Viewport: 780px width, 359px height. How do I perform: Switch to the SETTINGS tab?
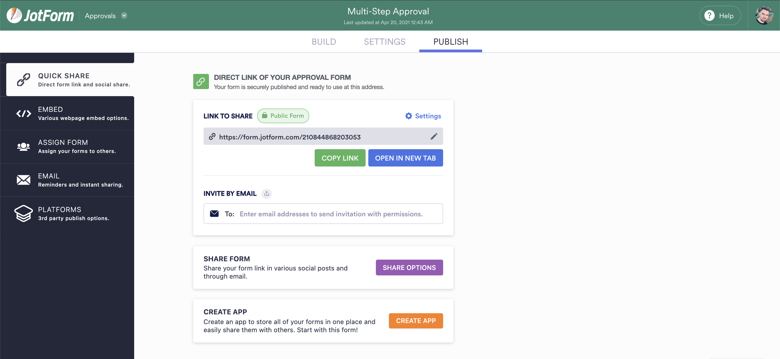pyautogui.click(x=385, y=42)
